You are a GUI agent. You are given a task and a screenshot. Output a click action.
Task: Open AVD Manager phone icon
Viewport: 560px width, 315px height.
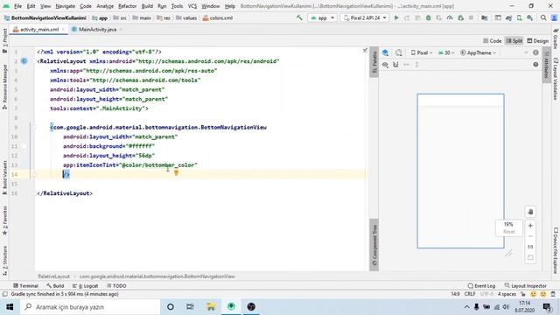click(x=519, y=17)
